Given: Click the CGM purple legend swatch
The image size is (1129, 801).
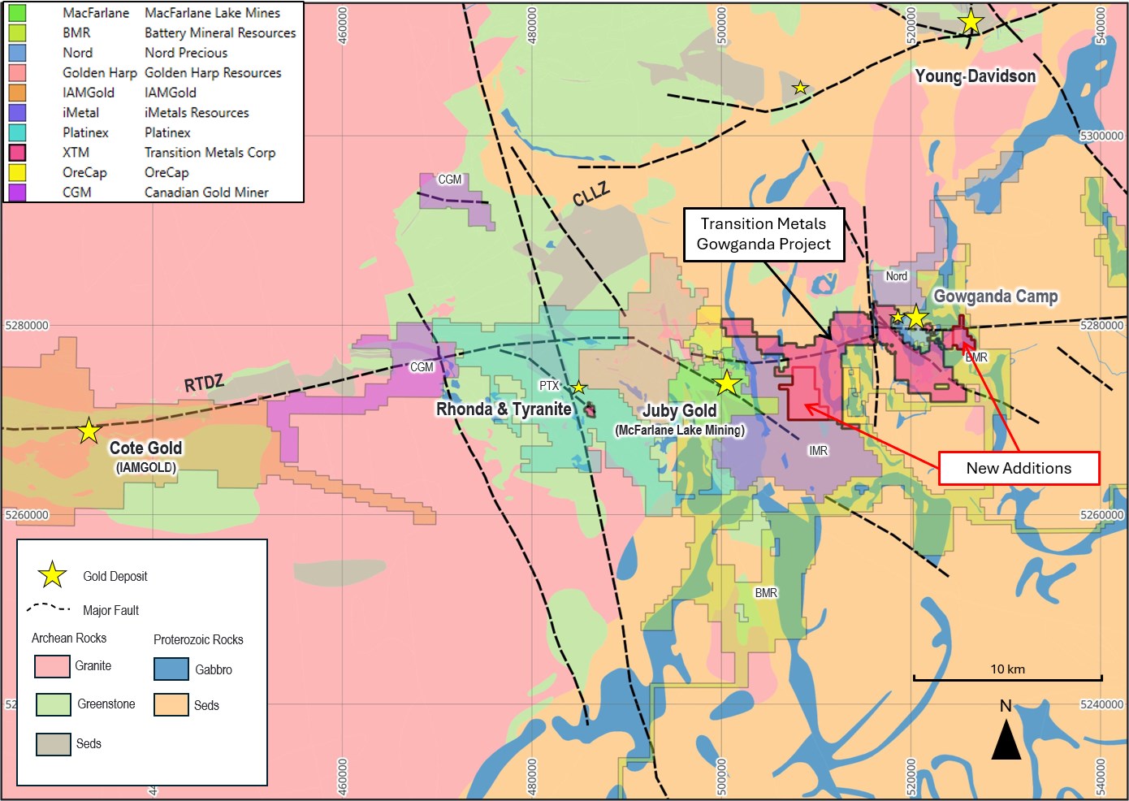Looking at the screenshot, I should (x=17, y=193).
